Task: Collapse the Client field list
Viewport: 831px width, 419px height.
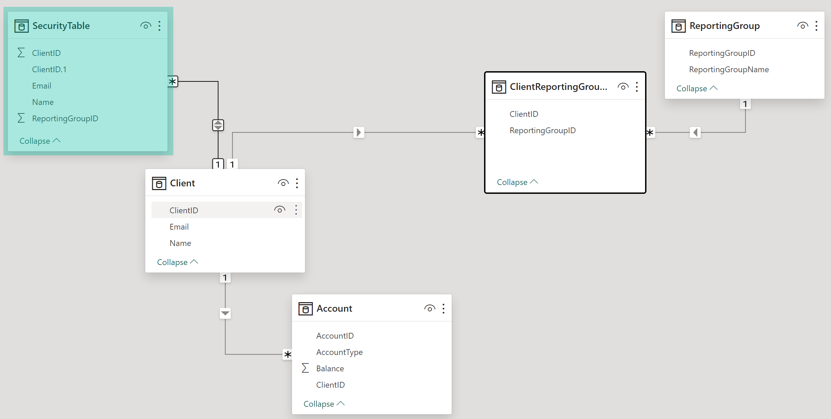Action: click(177, 262)
